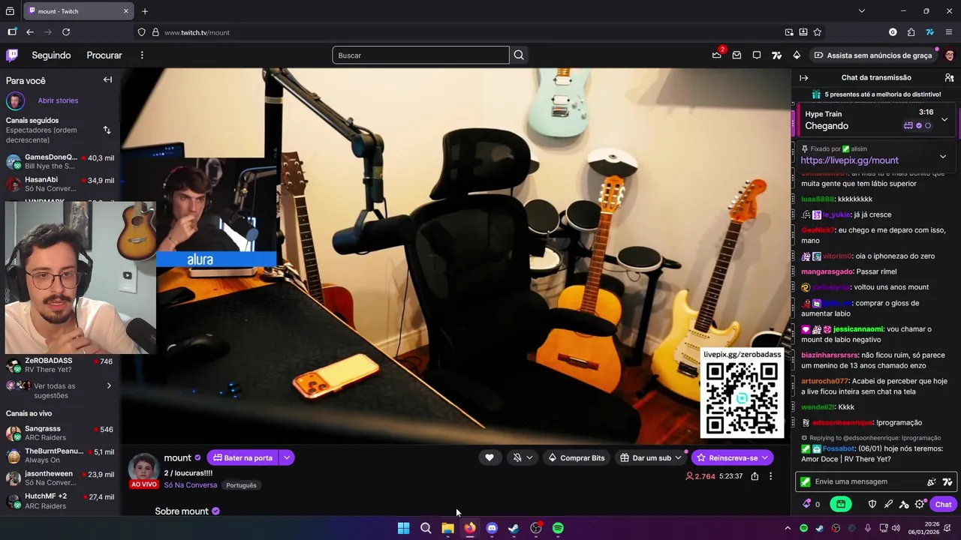Open the Só Na Conversa category link
This screenshot has height=540, width=961.
pyautogui.click(x=191, y=485)
